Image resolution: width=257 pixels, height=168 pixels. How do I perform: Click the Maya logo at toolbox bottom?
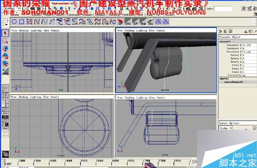(x=5, y=154)
